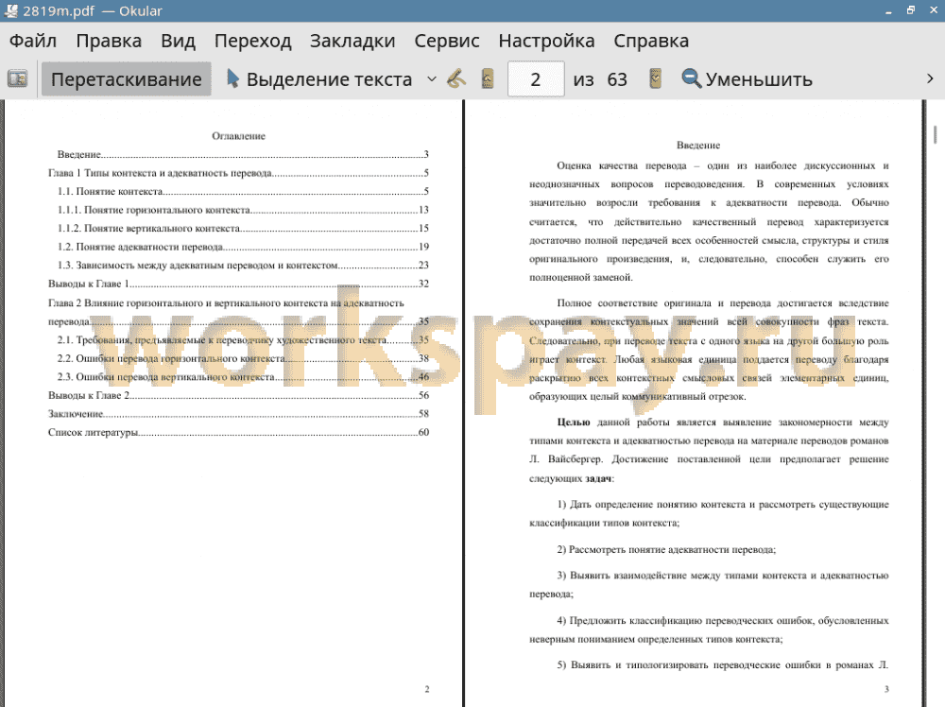This screenshot has width=945, height=707.
Task: Click the 1.1. Понятие контекста entry
Action: [x=243, y=192]
